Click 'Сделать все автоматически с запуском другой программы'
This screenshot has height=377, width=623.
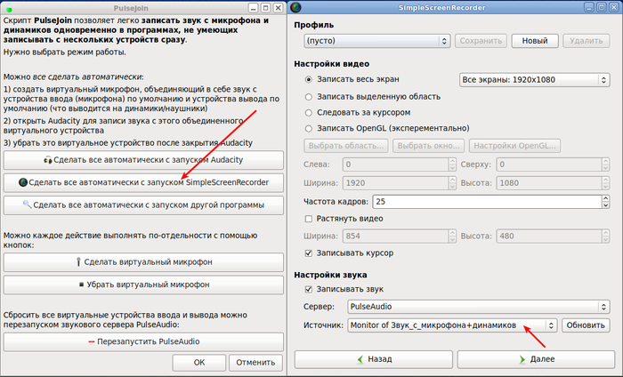pos(143,205)
